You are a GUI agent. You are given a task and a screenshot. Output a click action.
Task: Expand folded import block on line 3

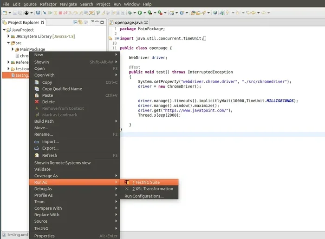click(x=118, y=39)
